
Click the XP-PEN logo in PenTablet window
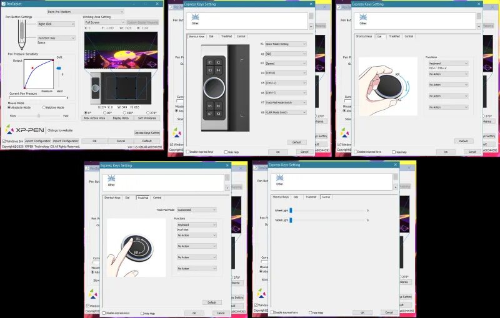point(26,130)
